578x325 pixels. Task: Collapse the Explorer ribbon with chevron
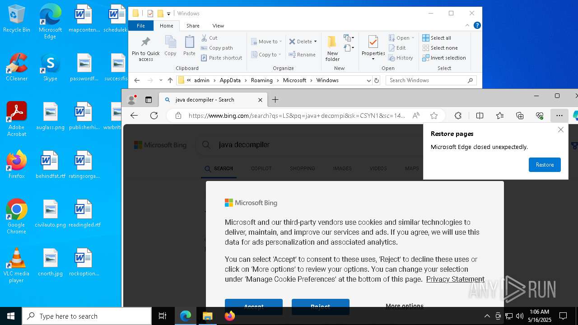pyautogui.click(x=467, y=25)
